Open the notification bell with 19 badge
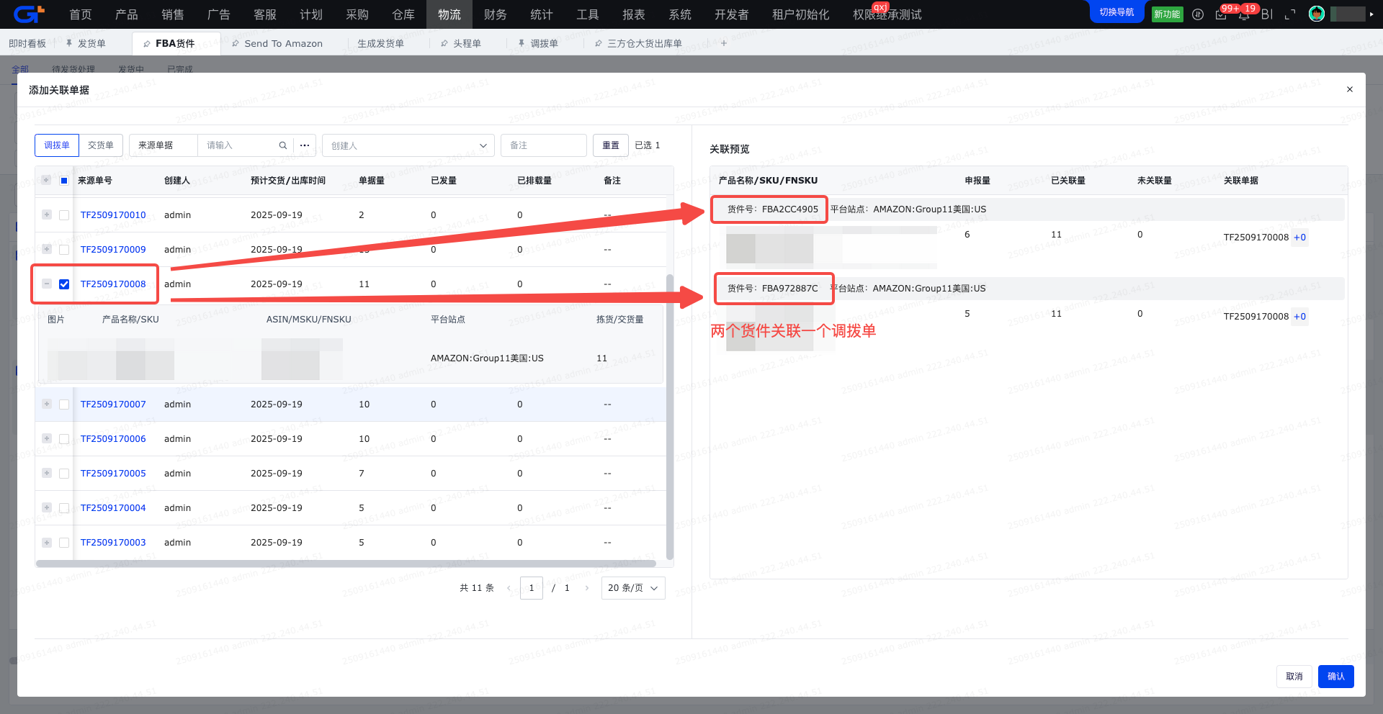Image resolution: width=1383 pixels, height=714 pixels. click(1244, 14)
